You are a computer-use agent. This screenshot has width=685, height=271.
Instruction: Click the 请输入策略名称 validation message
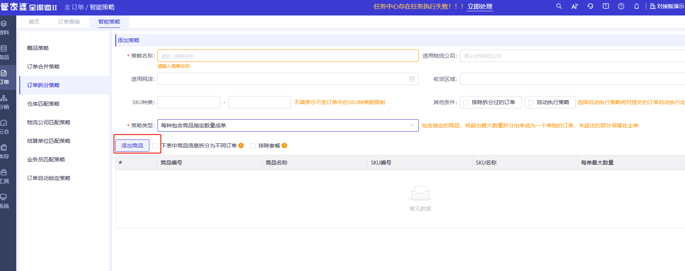(174, 66)
